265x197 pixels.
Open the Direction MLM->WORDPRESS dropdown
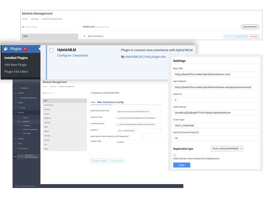pyautogui.click(x=139, y=131)
